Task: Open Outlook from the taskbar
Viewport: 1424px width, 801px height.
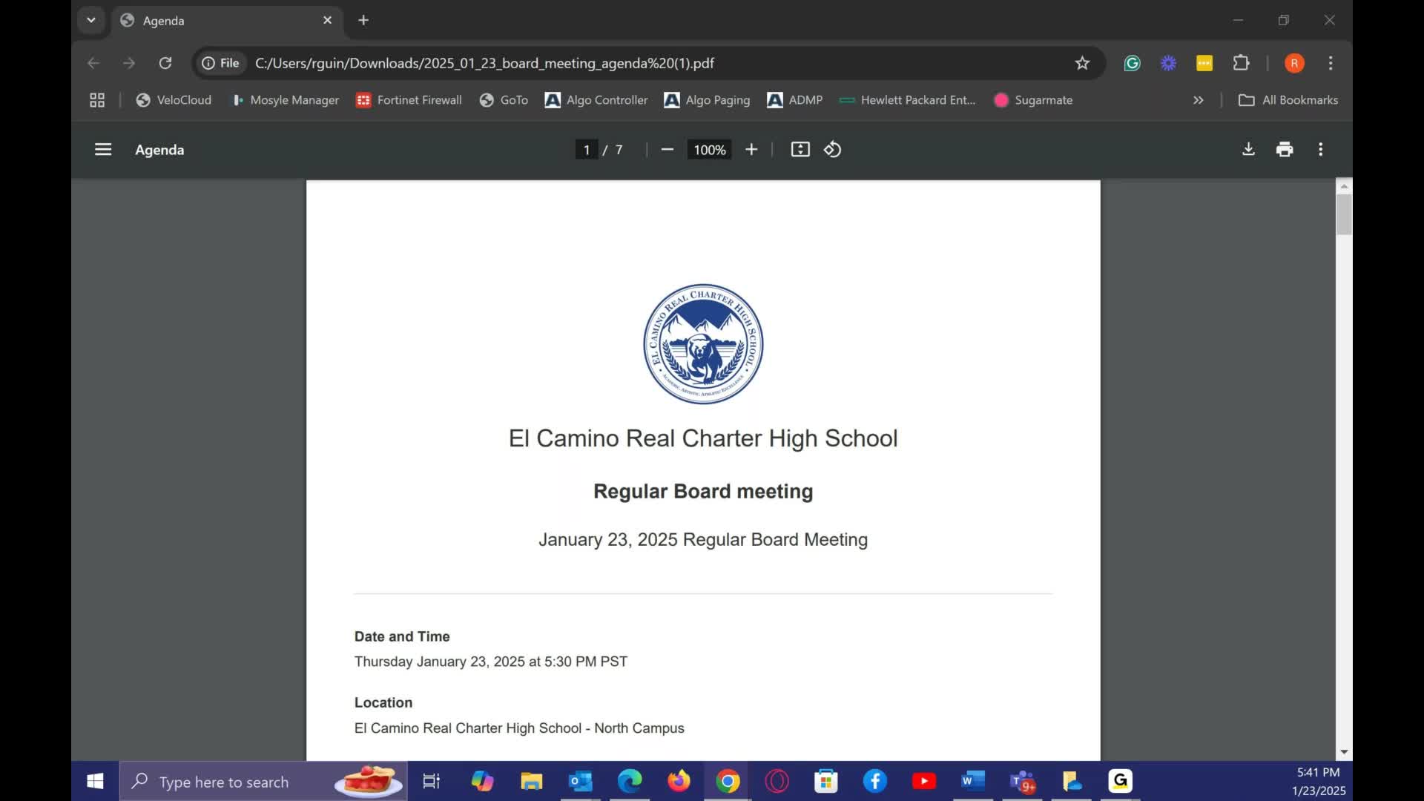Action: (x=580, y=781)
